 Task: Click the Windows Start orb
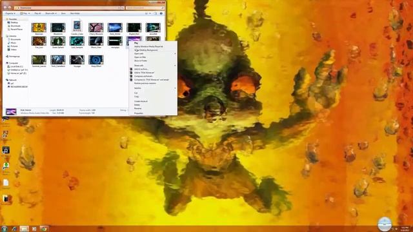5,229
